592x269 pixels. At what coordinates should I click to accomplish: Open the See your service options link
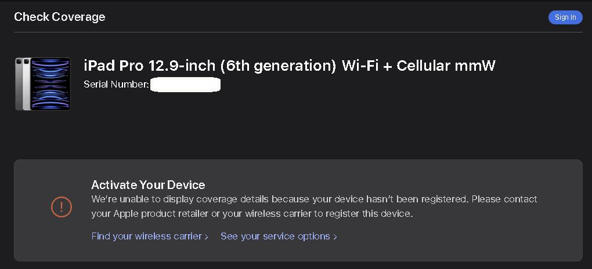pyautogui.click(x=279, y=237)
